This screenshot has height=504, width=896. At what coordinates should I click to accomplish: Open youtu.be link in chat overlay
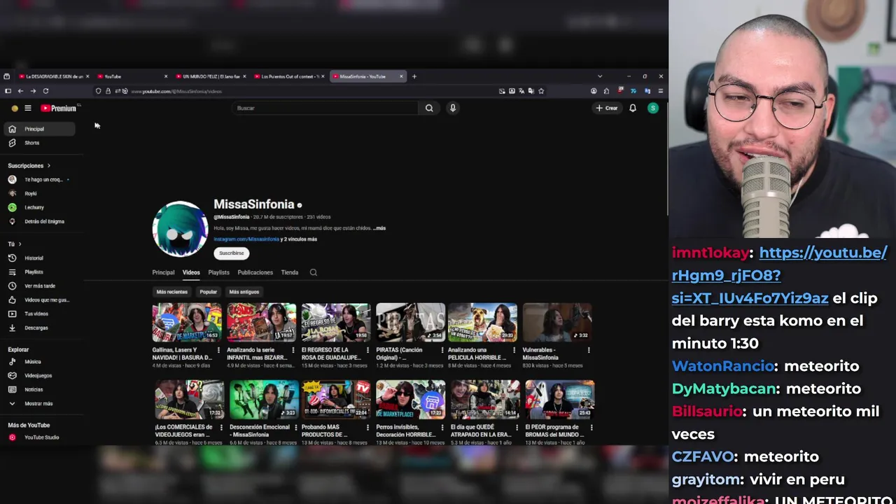779,275
